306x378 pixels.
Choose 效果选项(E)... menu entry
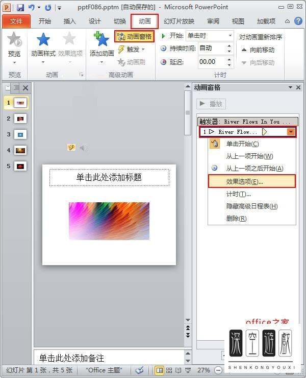252,181
